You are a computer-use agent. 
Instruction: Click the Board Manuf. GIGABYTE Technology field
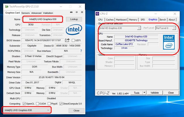136,41
